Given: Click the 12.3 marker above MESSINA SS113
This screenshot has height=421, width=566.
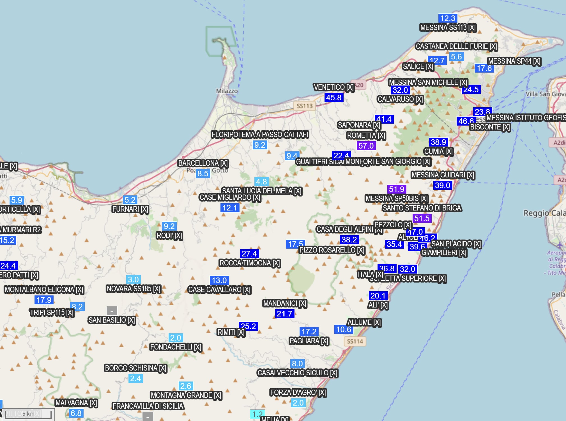Looking at the screenshot, I should tap(448, 18).
